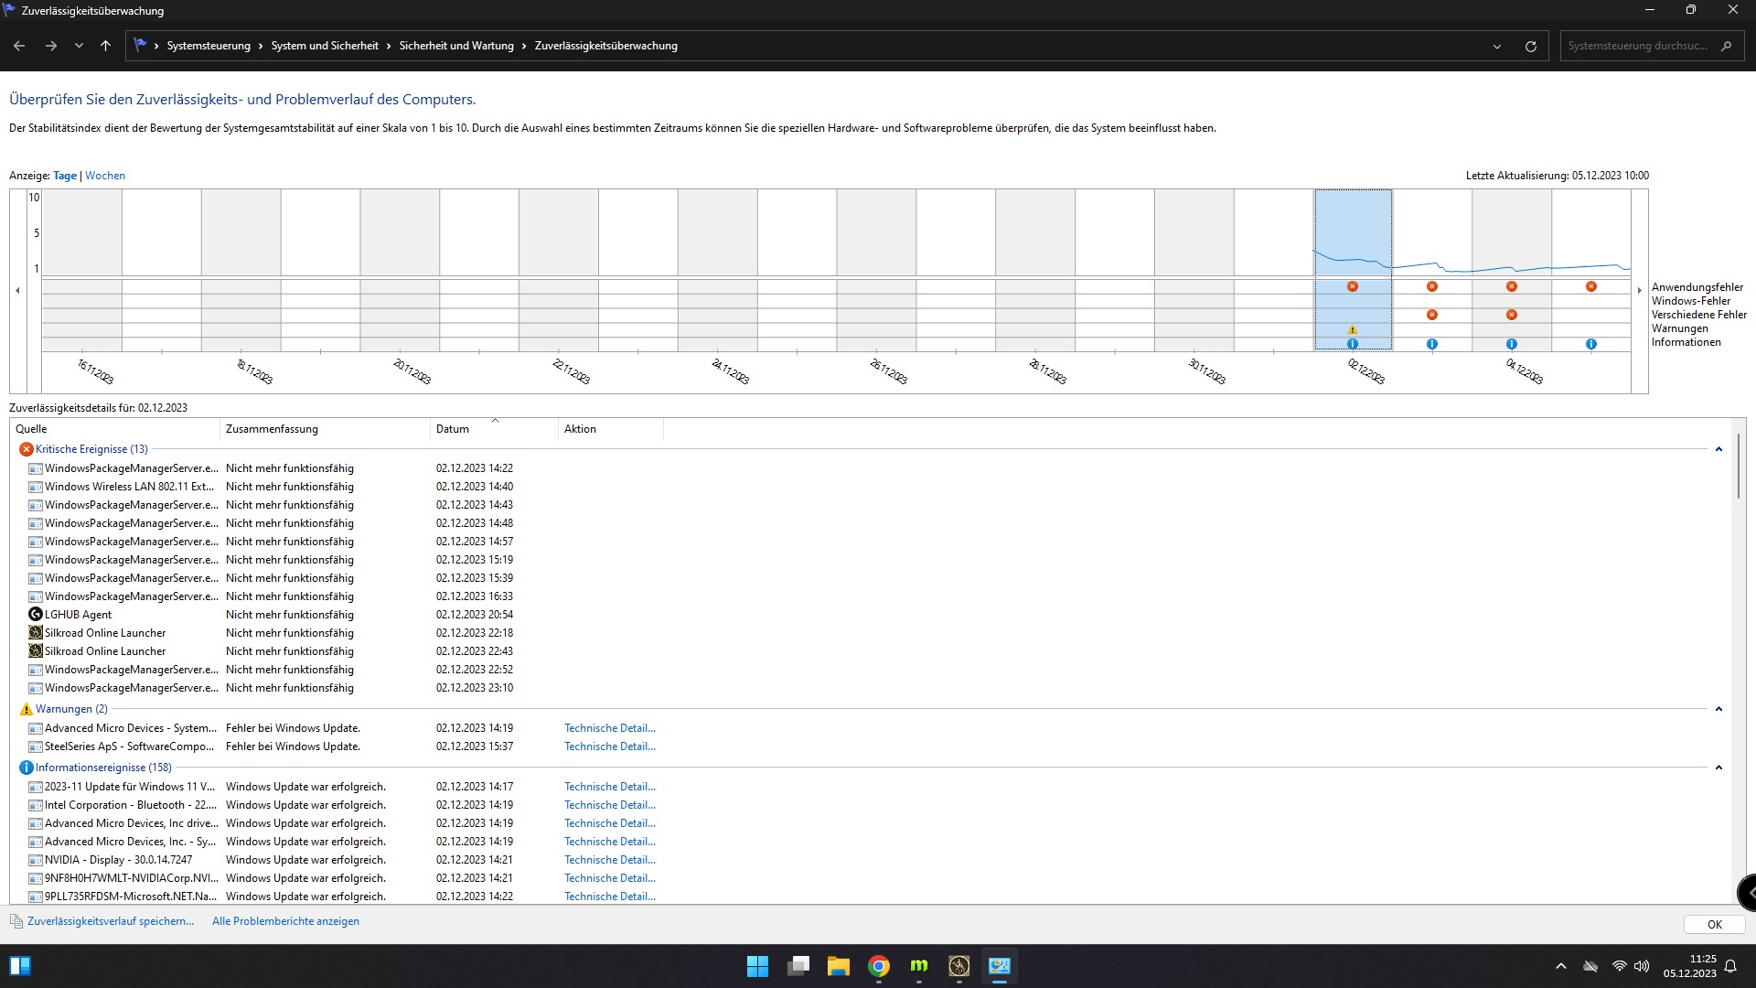Click the Zuverlässigkeitsverlauf speichern link
The image size is (1756, 988).
pyautogui.click(x=110, y=921)
